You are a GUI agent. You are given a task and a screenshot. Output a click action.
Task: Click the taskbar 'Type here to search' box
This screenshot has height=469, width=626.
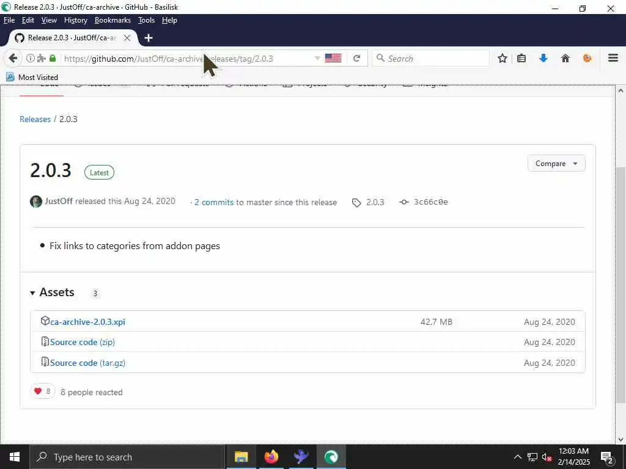(x=128, y=457)
